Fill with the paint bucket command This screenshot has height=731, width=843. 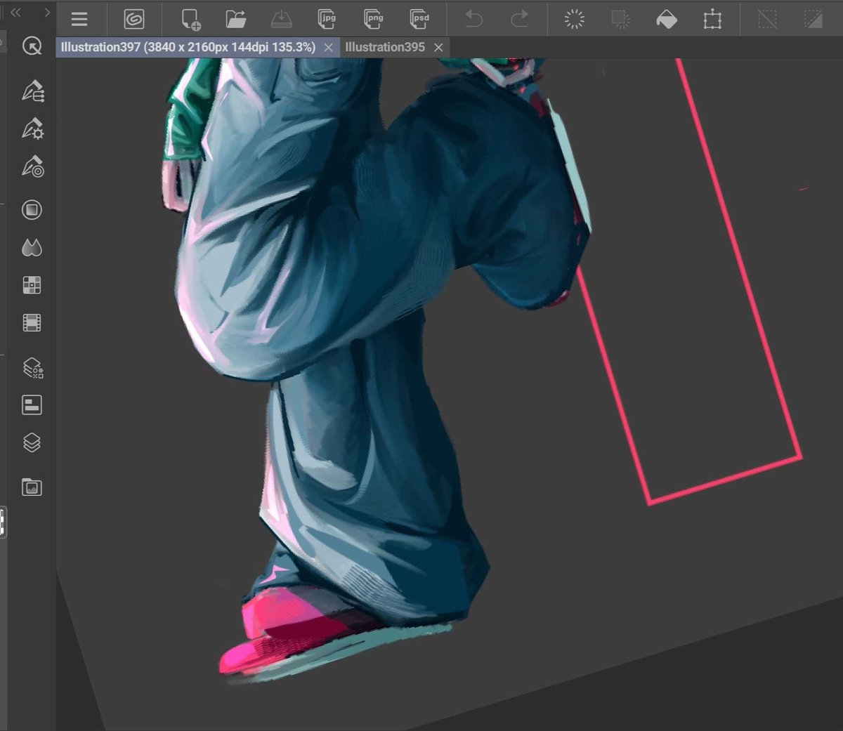[x=667, y=19]
